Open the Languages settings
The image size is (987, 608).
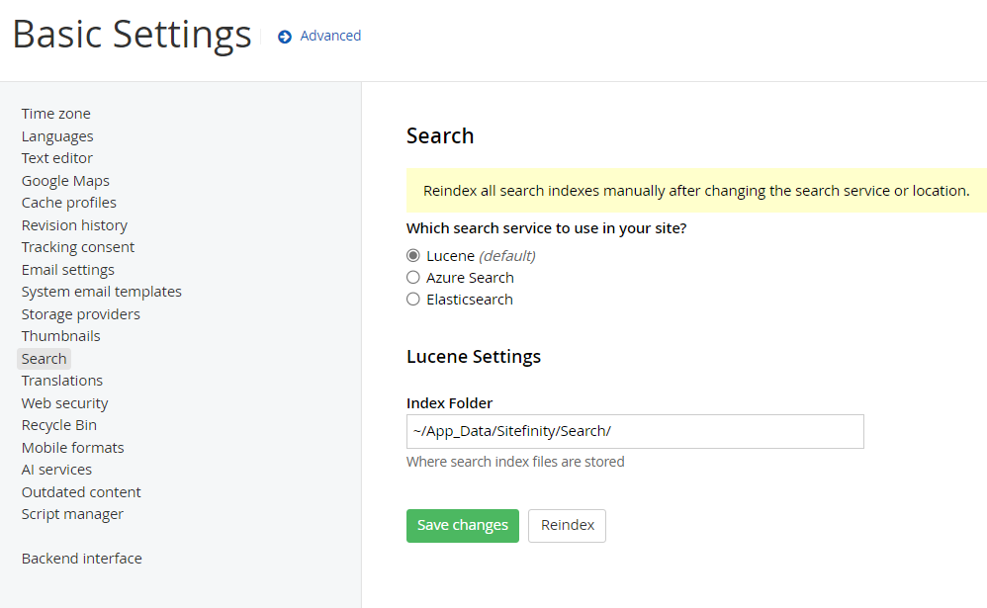point(57,135)
